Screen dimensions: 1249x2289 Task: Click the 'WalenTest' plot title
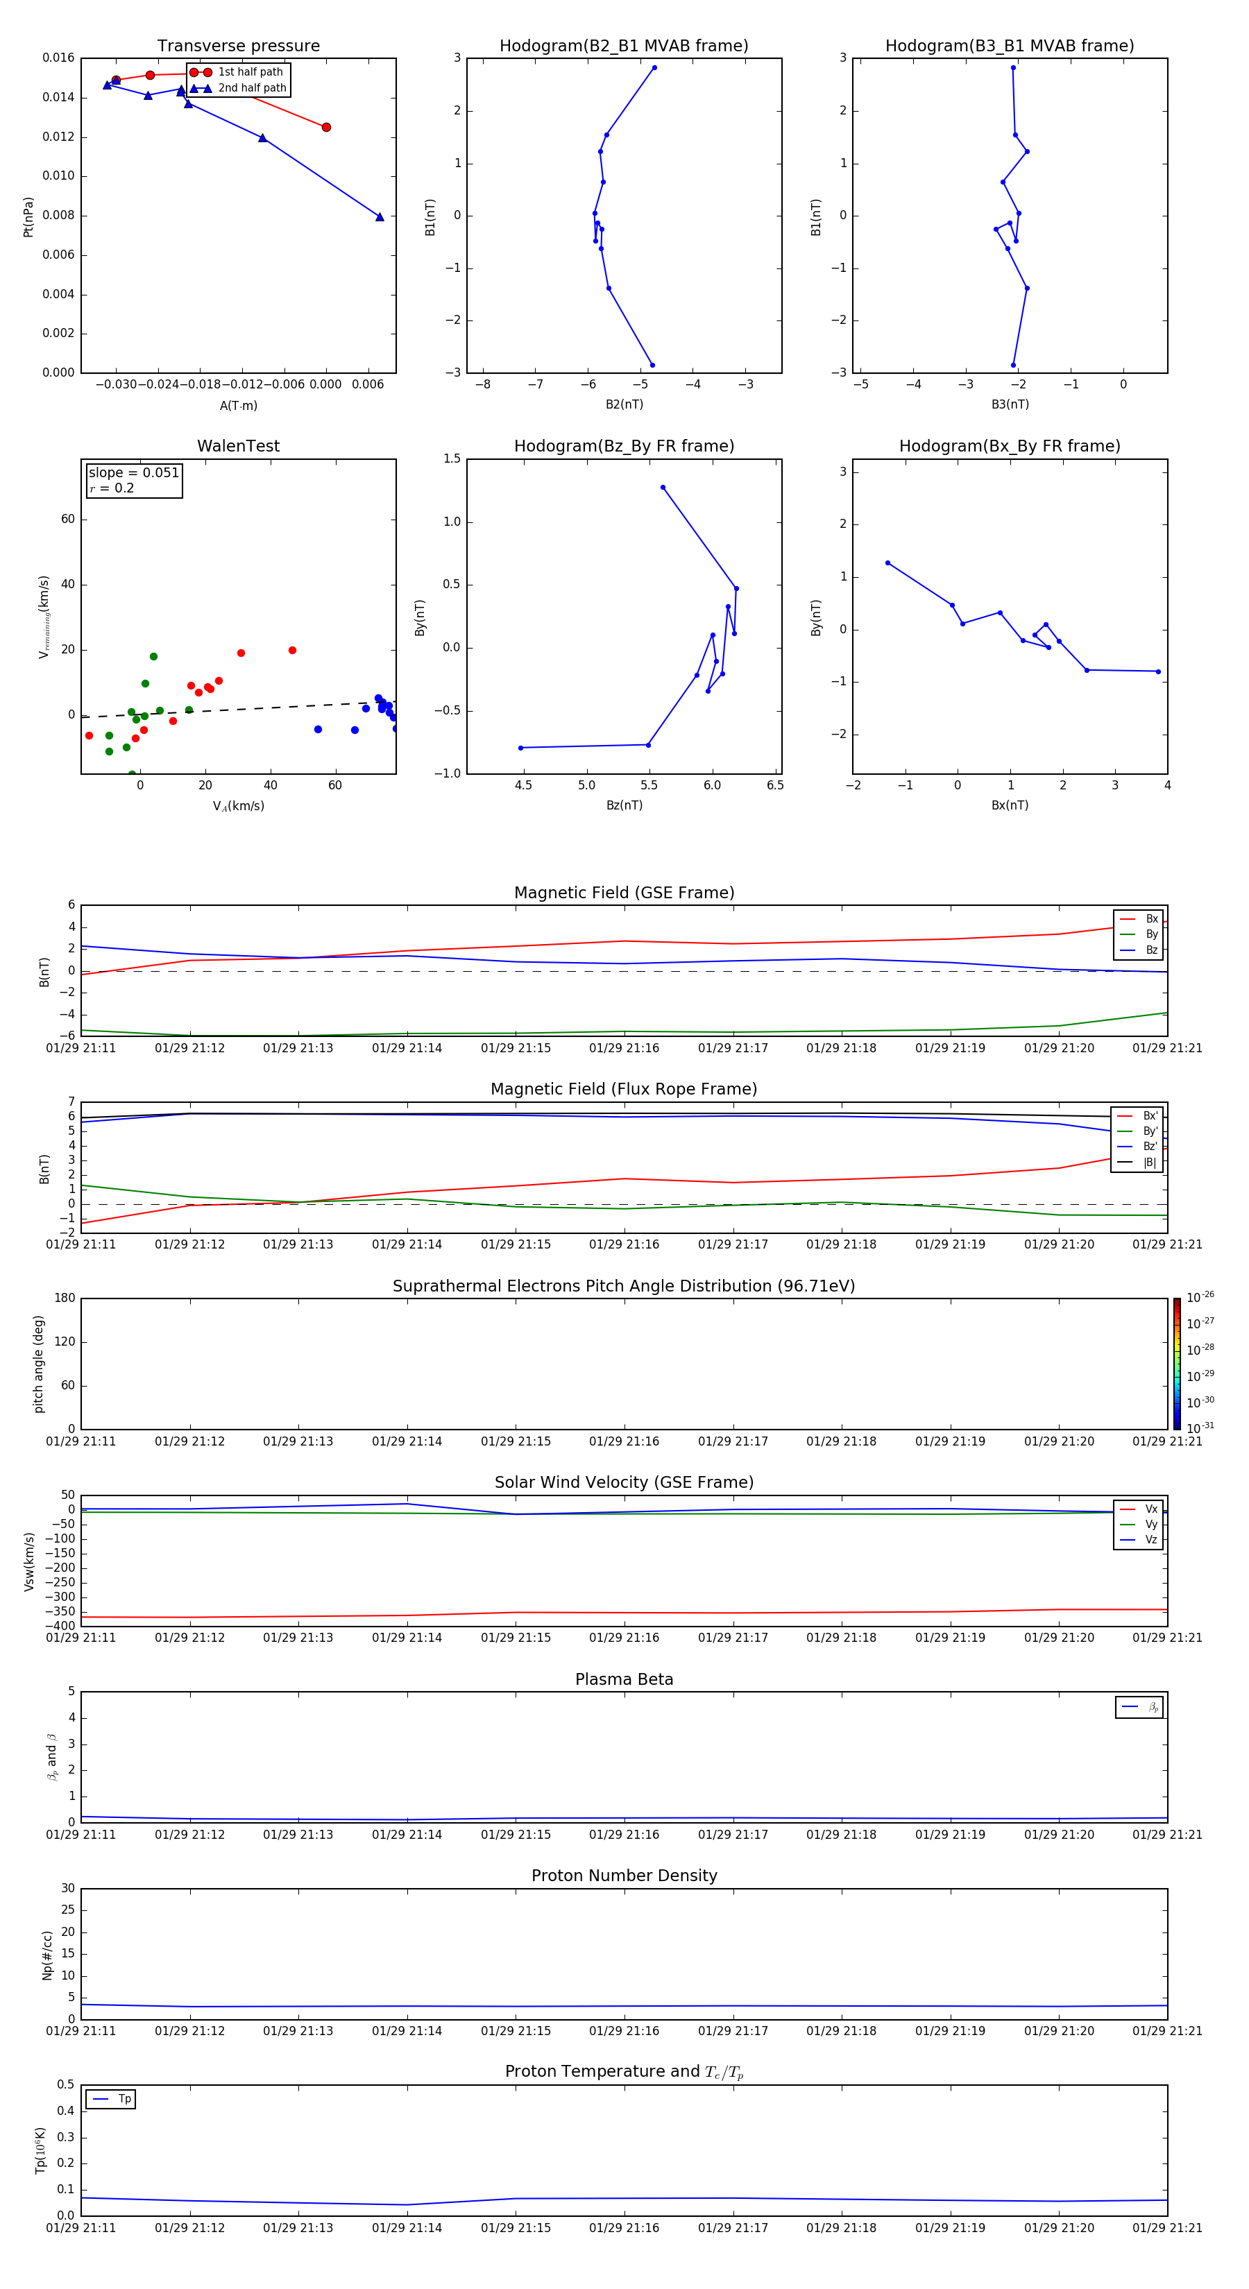[238, 446]
